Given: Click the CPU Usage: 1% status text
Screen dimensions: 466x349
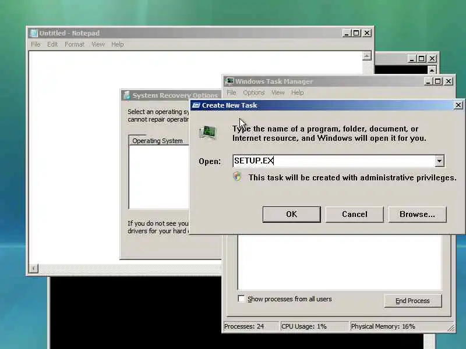Looking at the screenshot, I should [303, 326].
